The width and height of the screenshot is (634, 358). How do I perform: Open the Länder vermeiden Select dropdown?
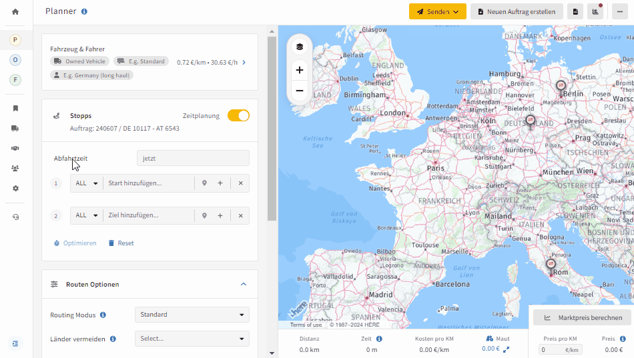192,339
